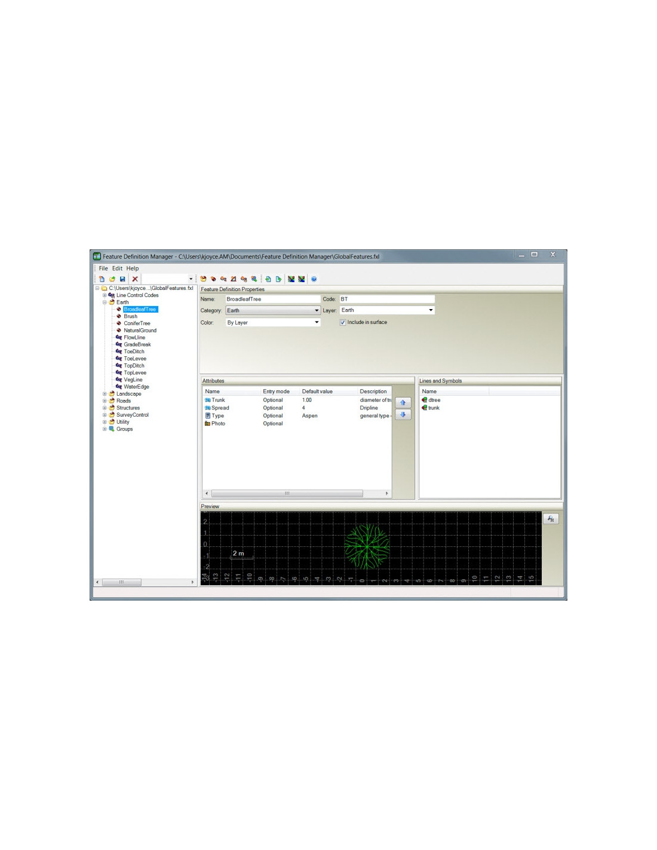Click the import toolbar icon
657x850 pixels.
pos(268,279)
